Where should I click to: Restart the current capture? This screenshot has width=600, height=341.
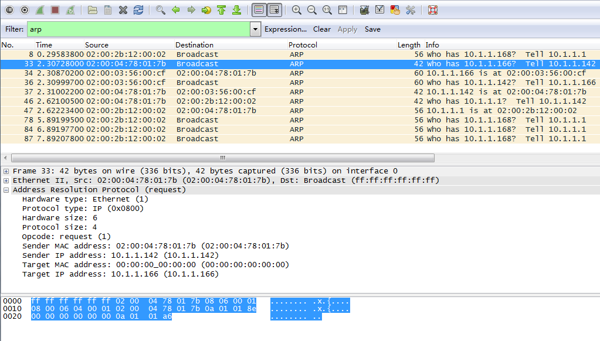click(70, 10)
